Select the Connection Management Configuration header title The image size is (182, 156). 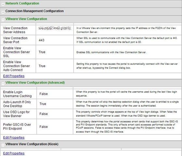35,11
